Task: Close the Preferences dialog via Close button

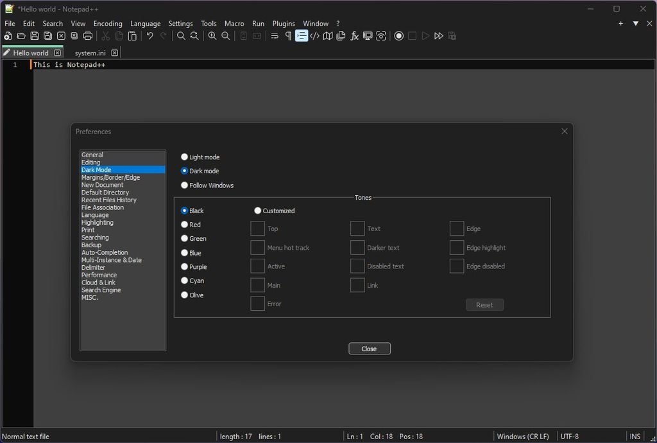Action: (x=369, y=348)
